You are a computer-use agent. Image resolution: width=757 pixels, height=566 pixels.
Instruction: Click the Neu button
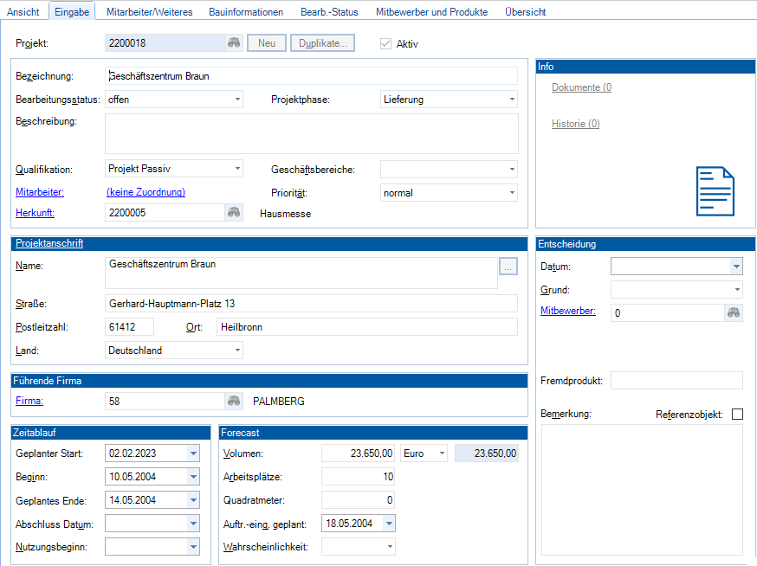(267, 43)
